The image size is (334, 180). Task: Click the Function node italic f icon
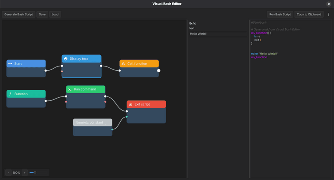click(10, 94)
